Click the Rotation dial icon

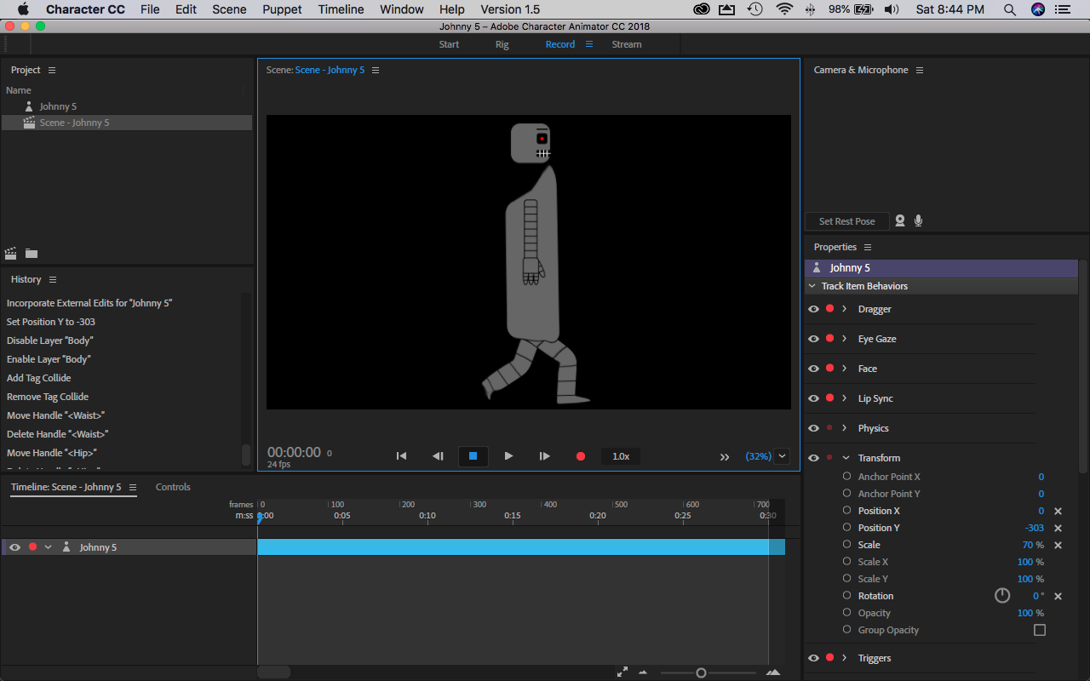[x=1002, y=596]
